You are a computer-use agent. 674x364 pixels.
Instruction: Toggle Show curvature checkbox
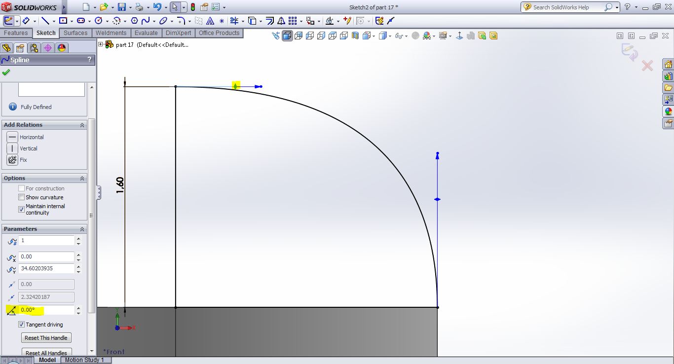click(21, 197)
